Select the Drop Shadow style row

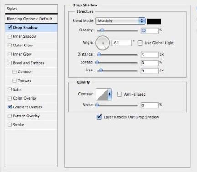(31, 28)
